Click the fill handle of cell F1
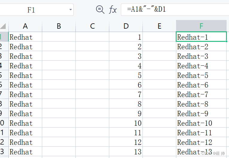This screenshot has height=158, width=229. [226, 42]
